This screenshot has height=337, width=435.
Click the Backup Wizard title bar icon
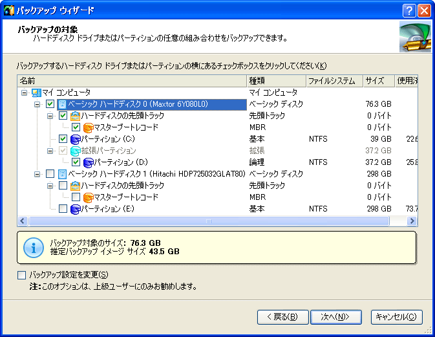coord(9,10)
